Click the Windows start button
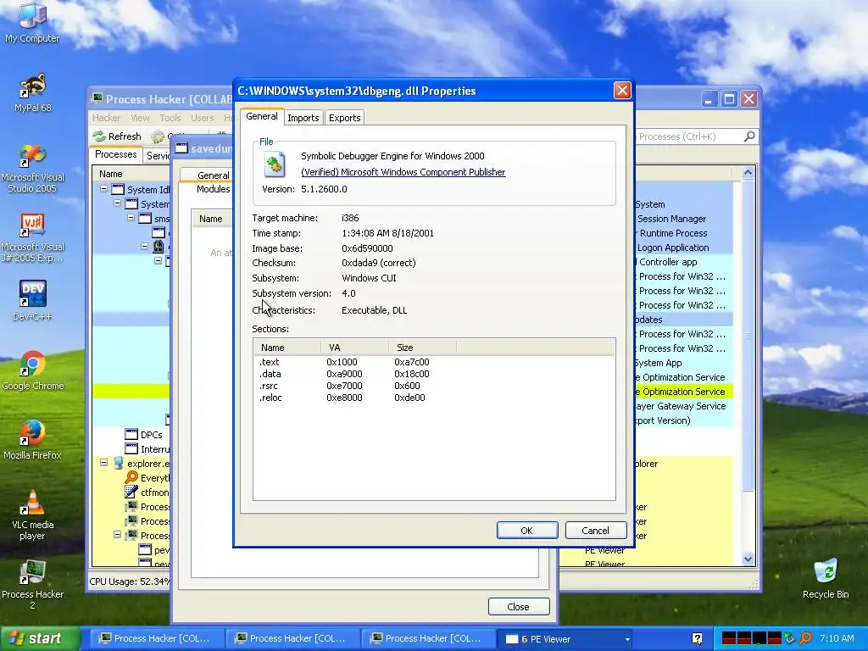868x651 pixels. tap(41, 638)
